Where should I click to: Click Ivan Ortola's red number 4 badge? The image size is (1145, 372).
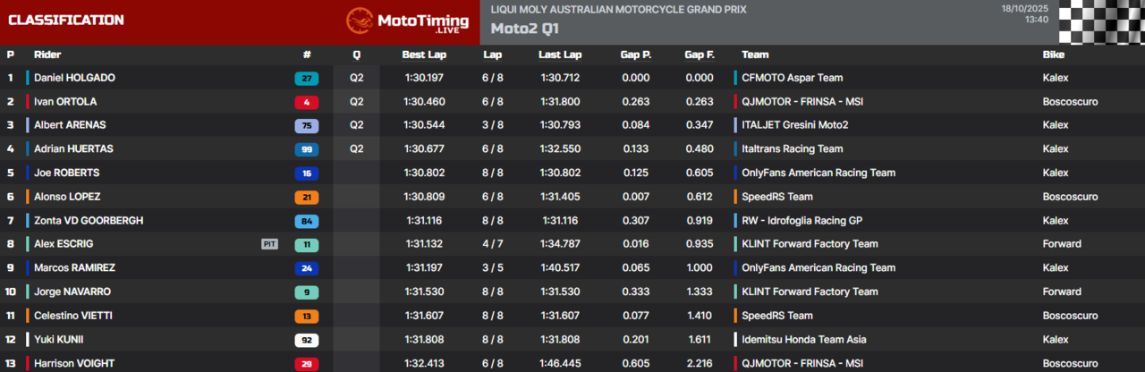coord(306,102)
